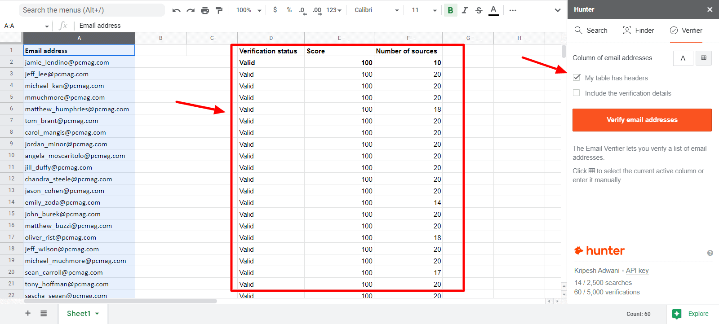
Task: Open the API key link
Action: pos(637,271)
